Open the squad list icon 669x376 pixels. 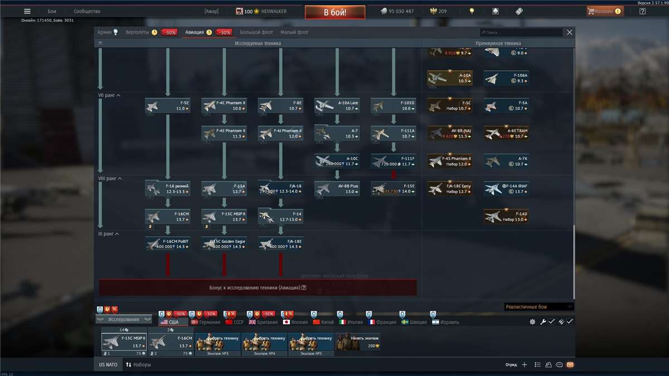tap(537, 365)
